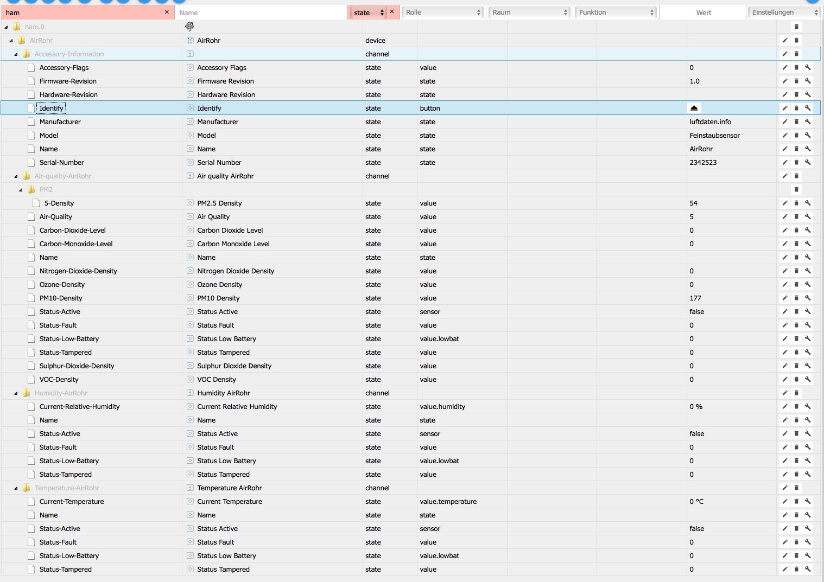The image size is (824, 582).
Task: Click the temperature value '0 °C'
Action: pyautogui.click(x=696, y=501)
